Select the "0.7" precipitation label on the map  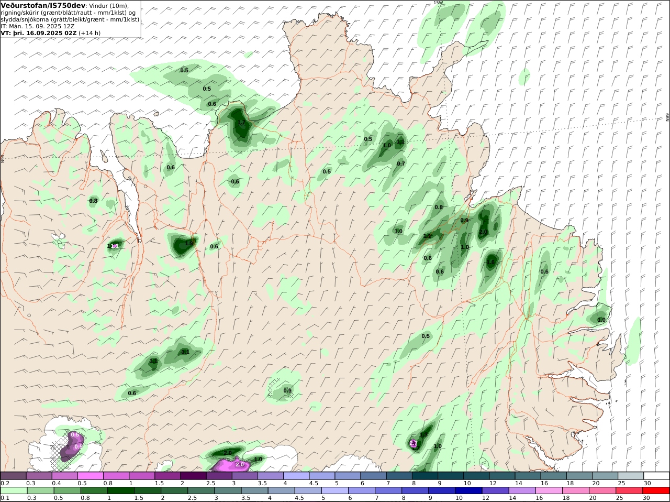[x=401, y=164]
